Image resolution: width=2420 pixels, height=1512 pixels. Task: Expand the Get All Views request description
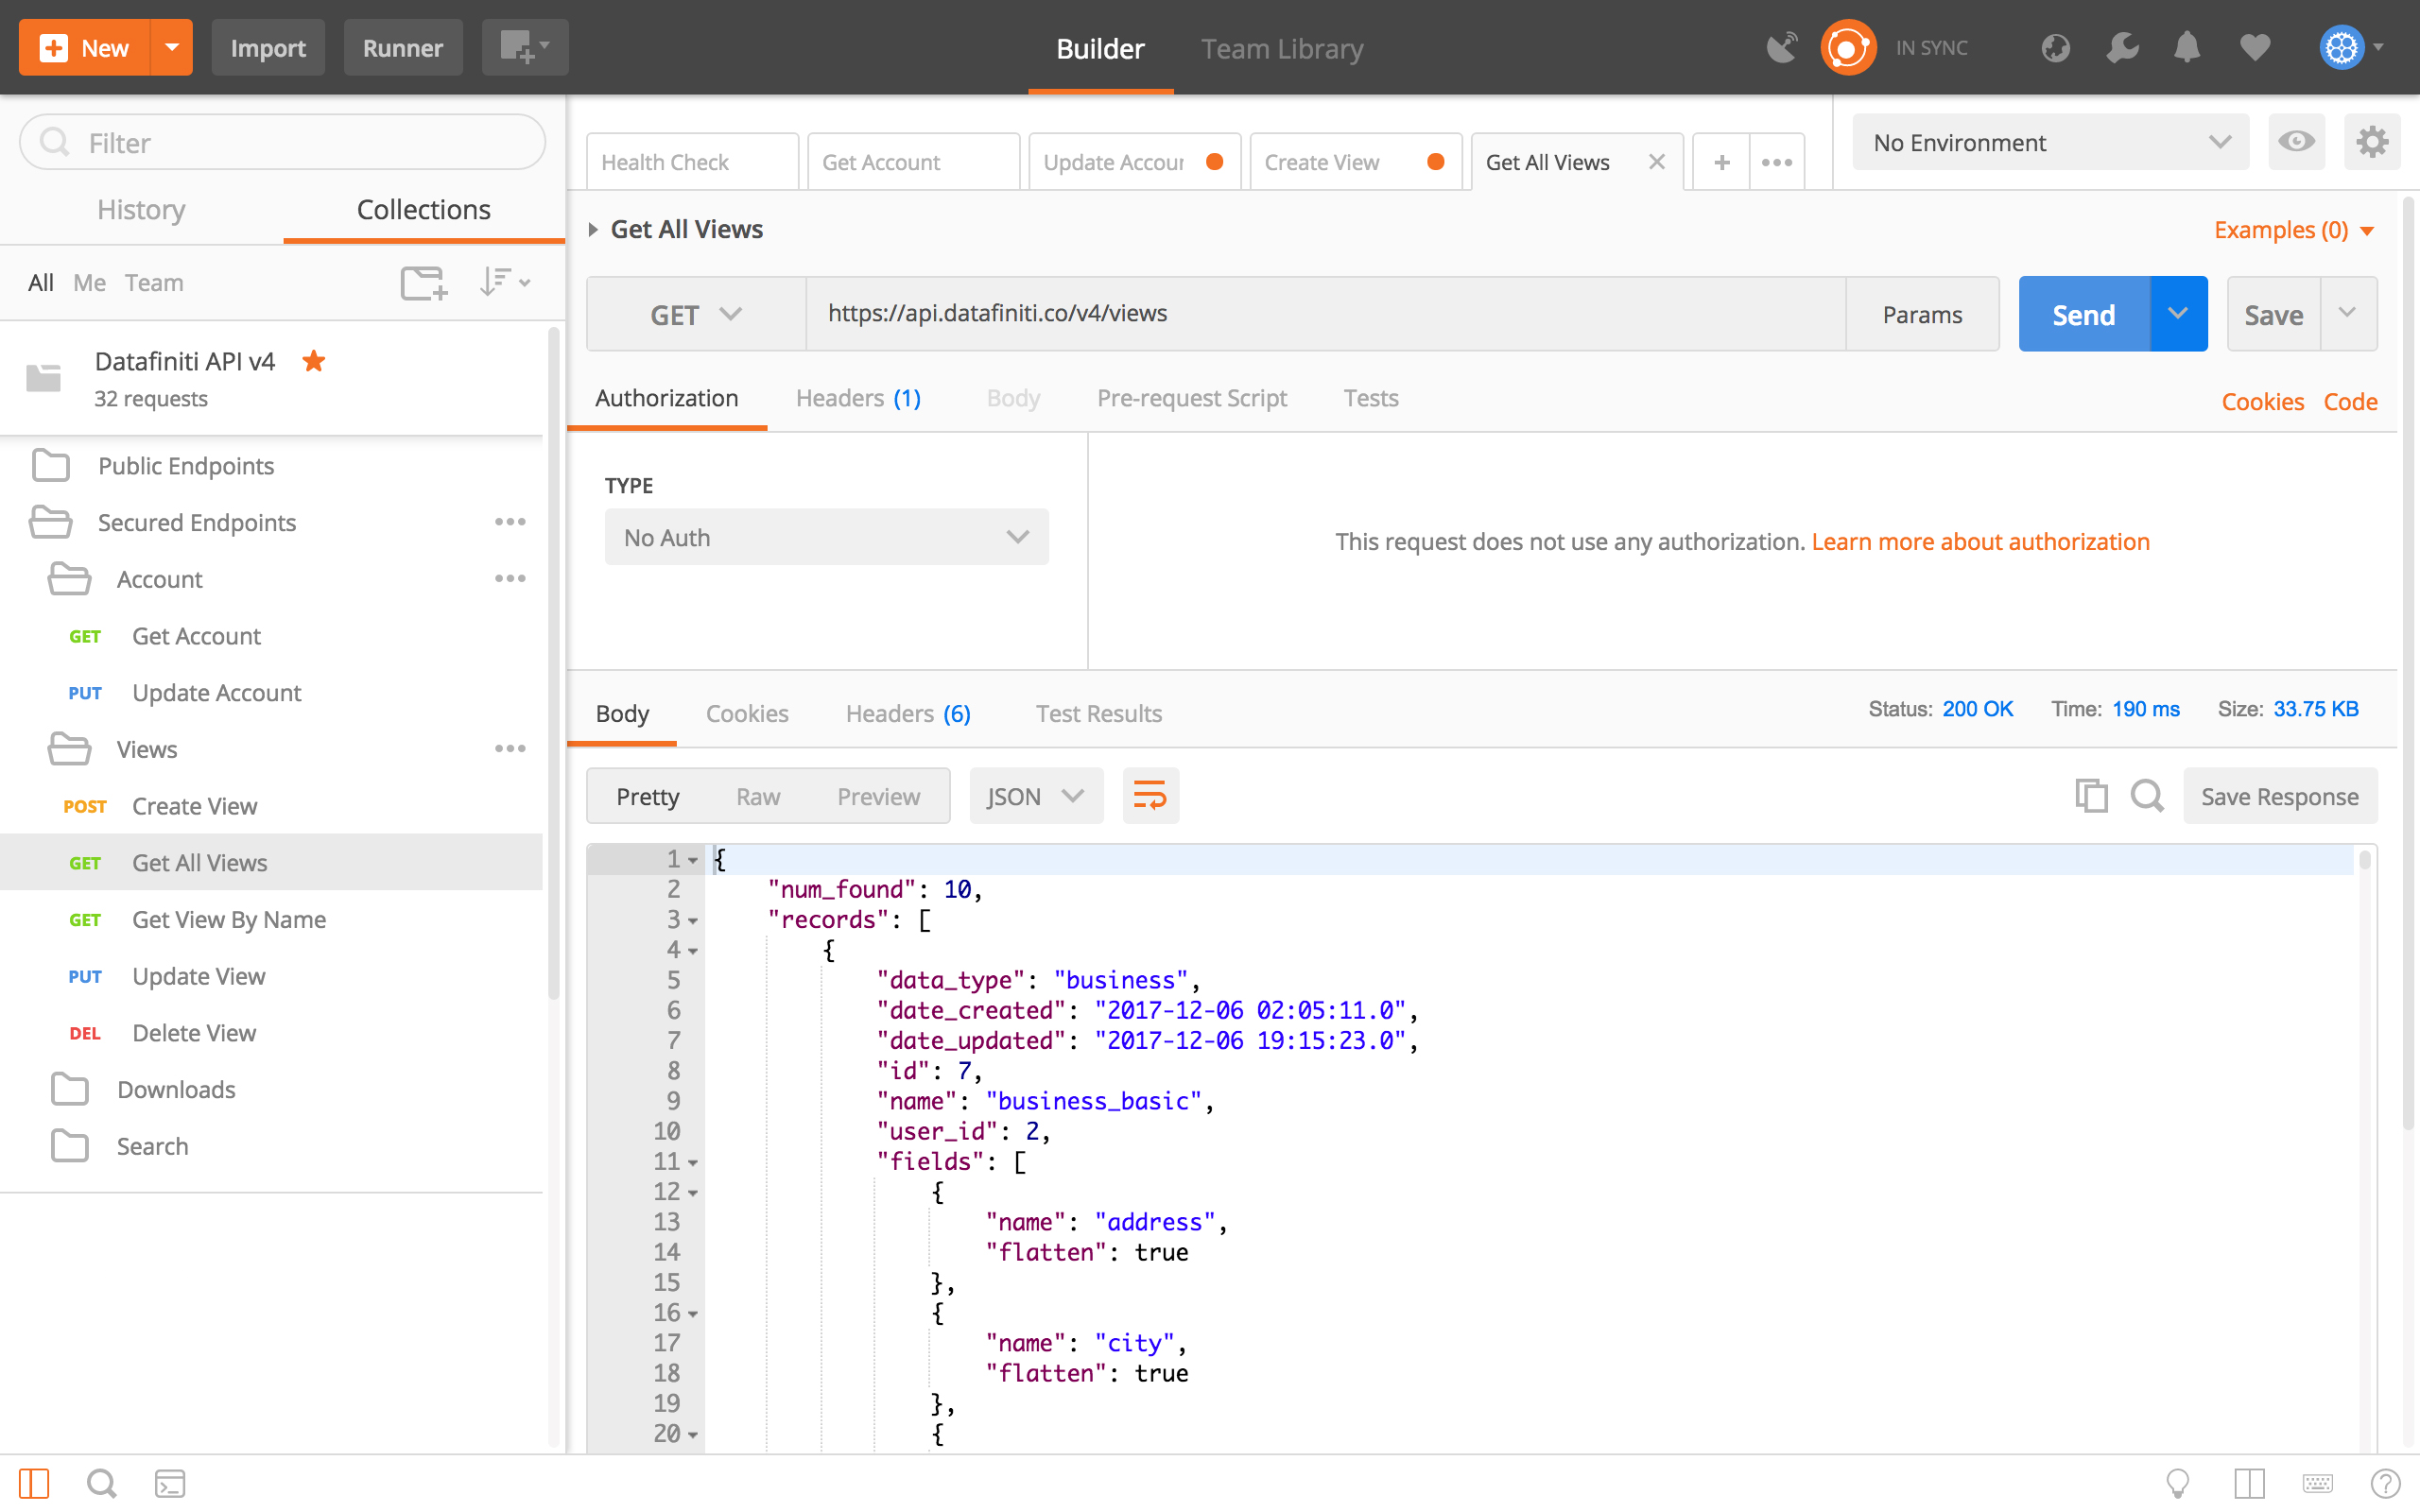click(593, 230)
